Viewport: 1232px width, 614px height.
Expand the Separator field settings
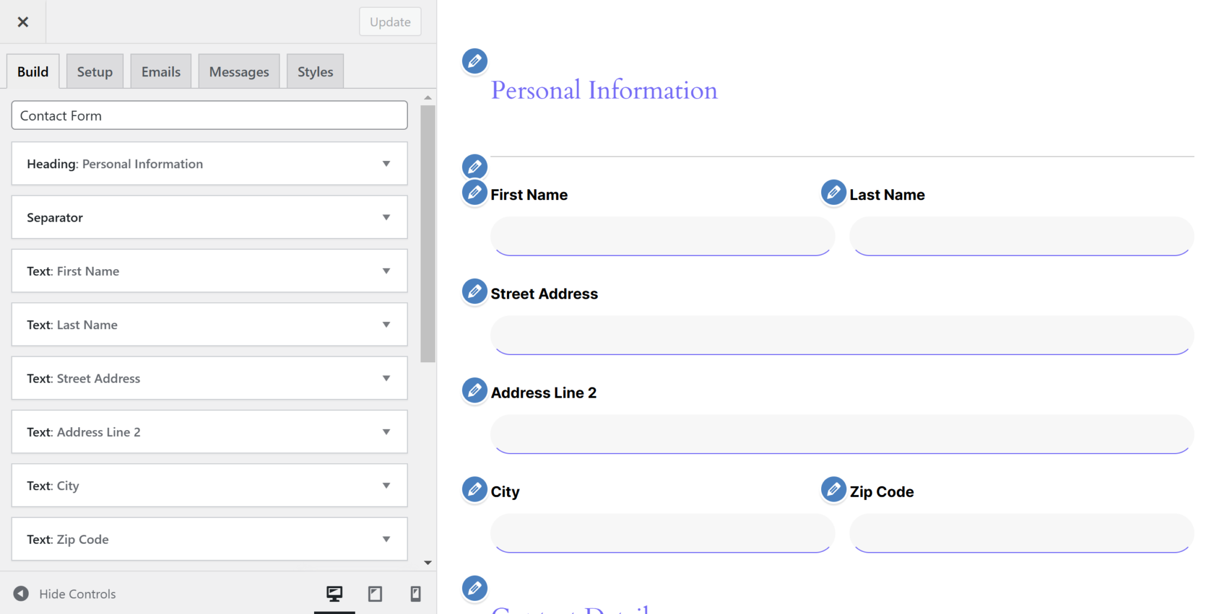(387, 217)
